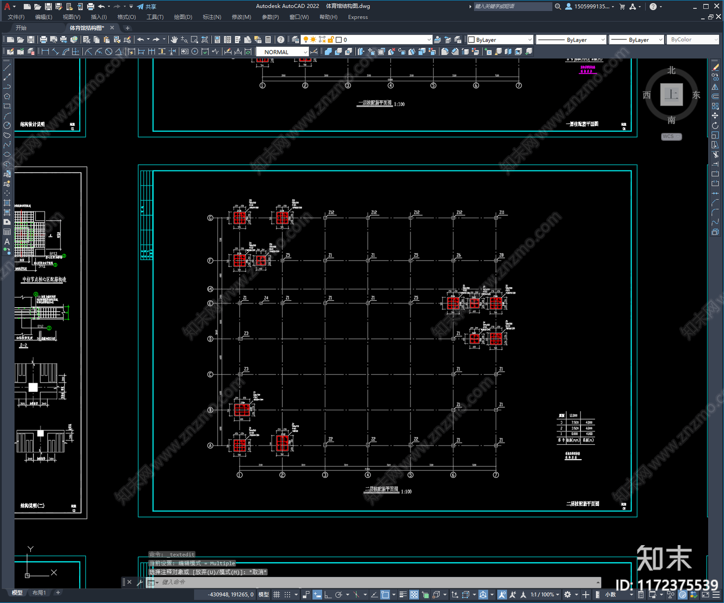Open the Help question mark in toolbar
Screen dimensions: 724x603
281,40
